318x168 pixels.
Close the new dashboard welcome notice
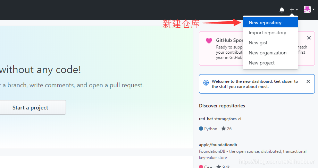point(308,81)
